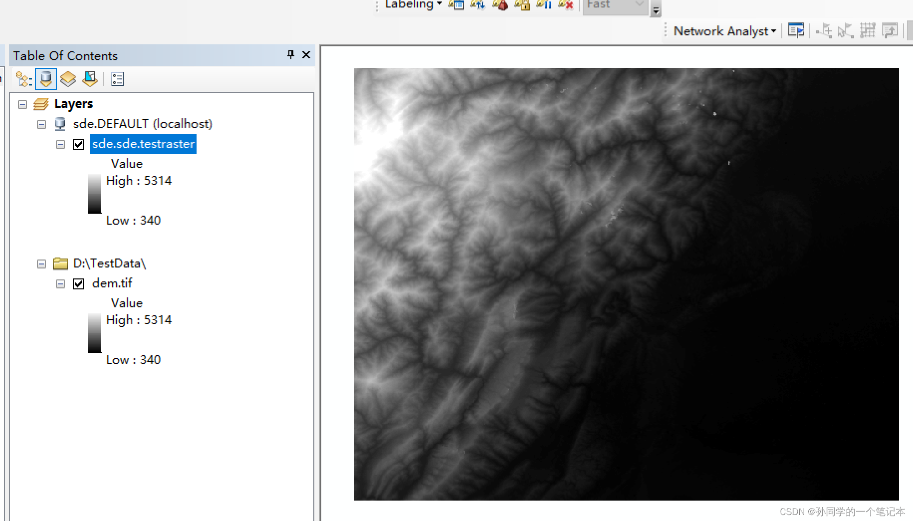The width and height of the screenshot is (913, 521).
Task: Click the Select/Move Network Locations tool
Action: tap(846, 31)
